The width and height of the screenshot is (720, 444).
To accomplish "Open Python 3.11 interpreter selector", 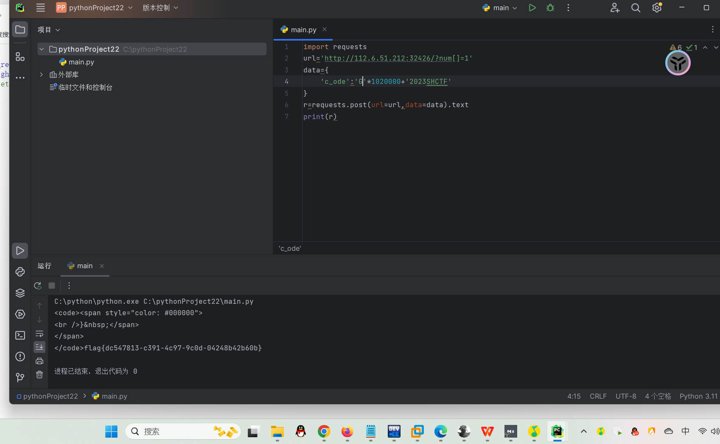I will (698, 396).
